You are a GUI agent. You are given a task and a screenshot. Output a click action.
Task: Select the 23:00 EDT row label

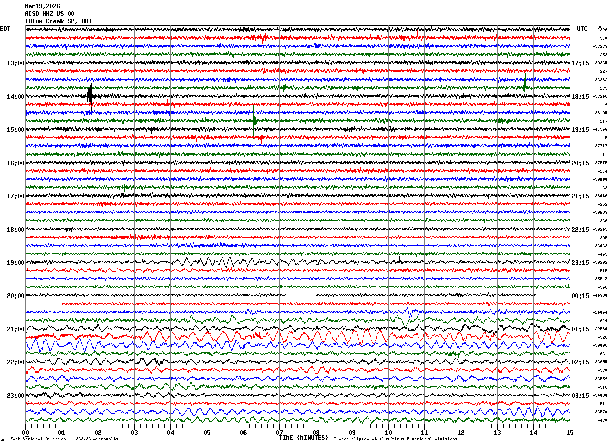[16, 396]
